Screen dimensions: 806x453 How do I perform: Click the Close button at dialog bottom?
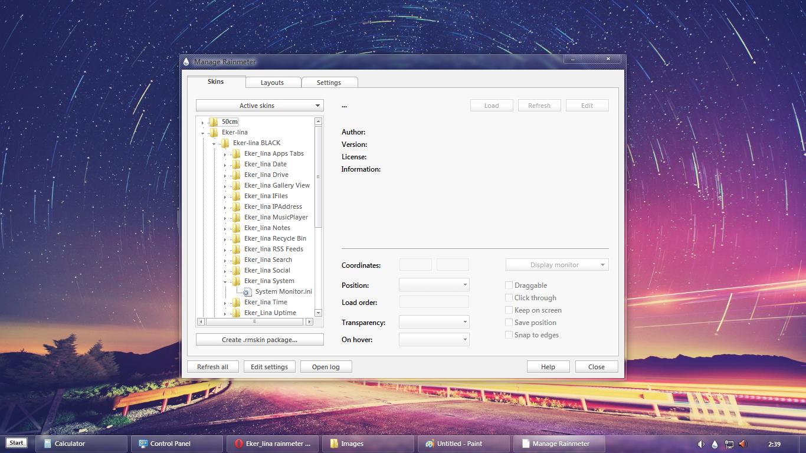(597, 366)
